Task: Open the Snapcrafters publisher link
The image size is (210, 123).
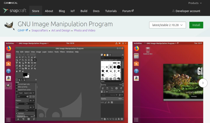Action: [40, 30]
